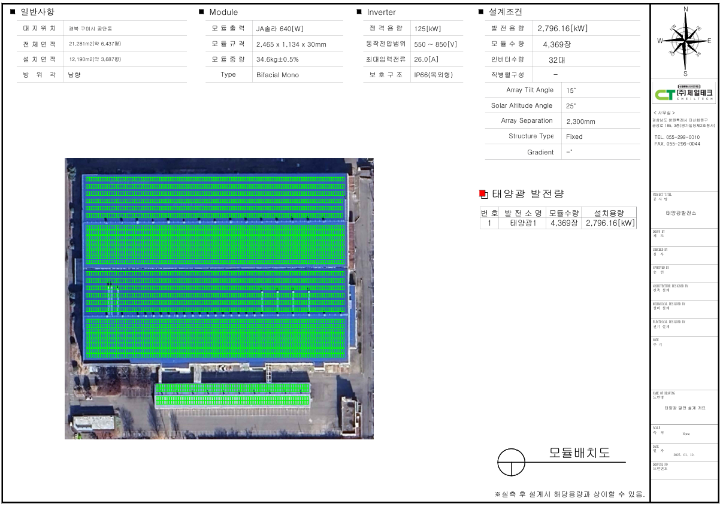Image resolution: width=723 pixels, height=510 pixels.
Task: Click the TEL. 055-299-0010 phone number
Action: [677, 137]
